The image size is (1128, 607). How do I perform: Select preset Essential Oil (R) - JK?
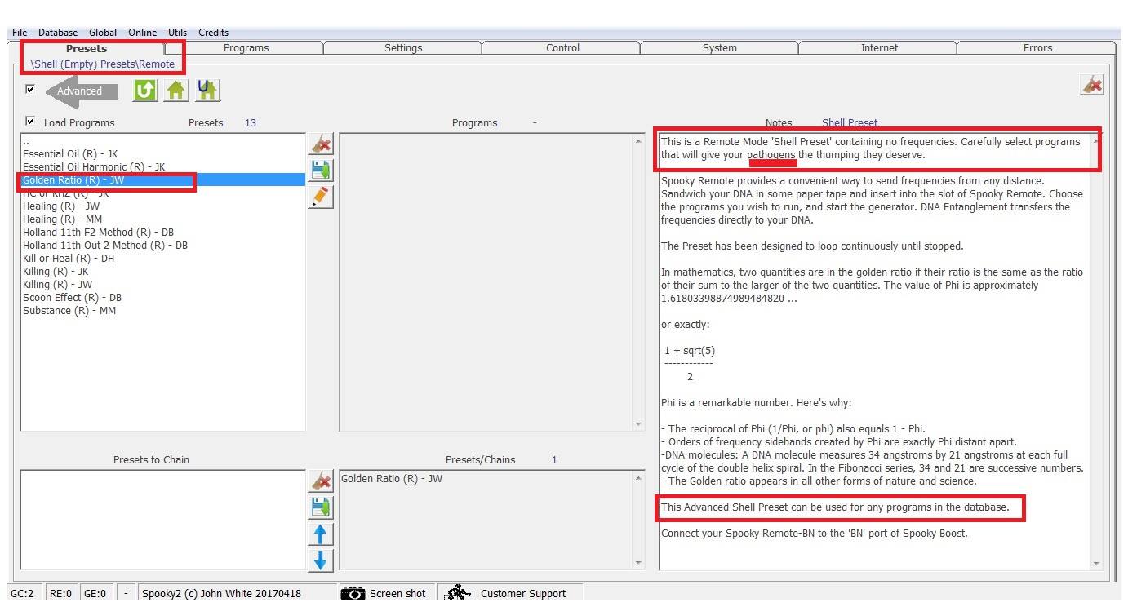pyautogui.click(x=163, y=153)
